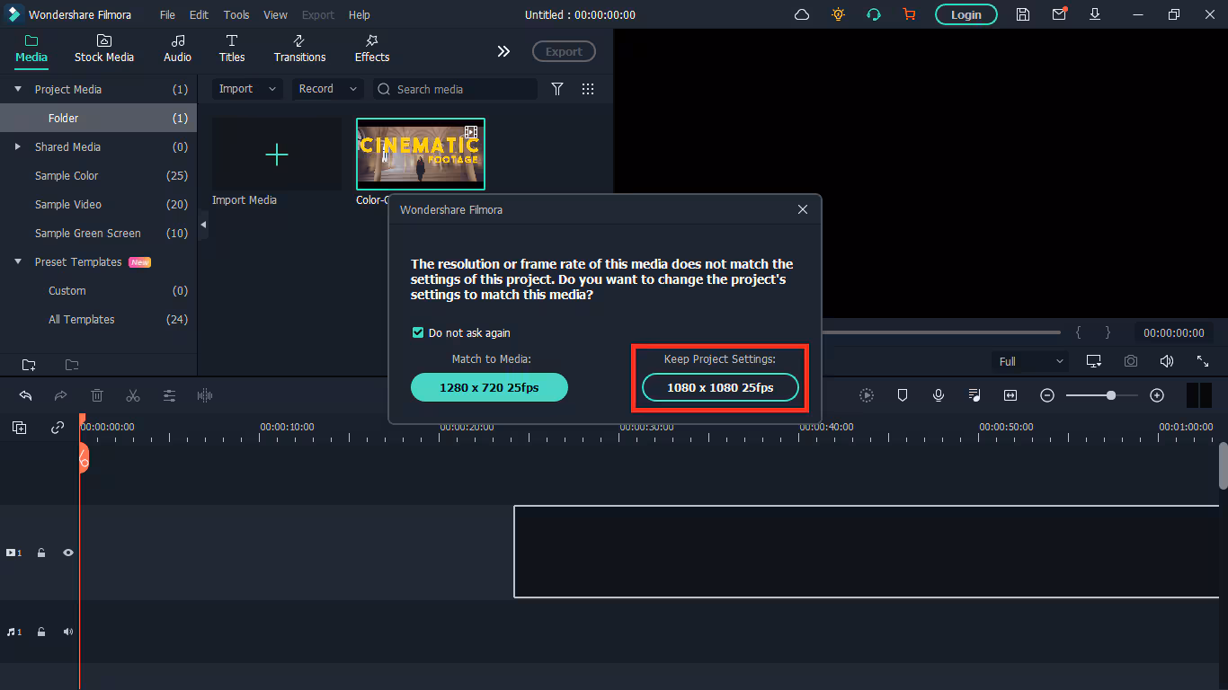Keep project settings 1080 x 1080 25fps
Screen dimensions: 1228x690
click(x=720, y=387)
